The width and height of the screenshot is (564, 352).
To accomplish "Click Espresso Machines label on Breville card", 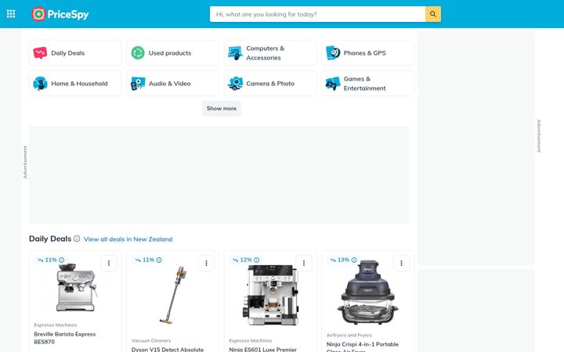I will point(56,325).
